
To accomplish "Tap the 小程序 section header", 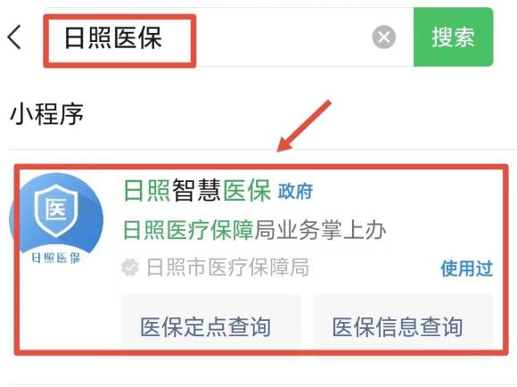I will (47, 114).
